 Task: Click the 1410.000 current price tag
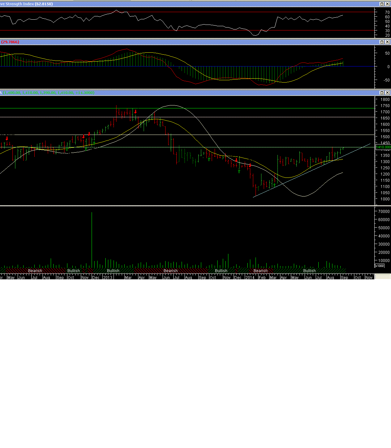(383, 147)
